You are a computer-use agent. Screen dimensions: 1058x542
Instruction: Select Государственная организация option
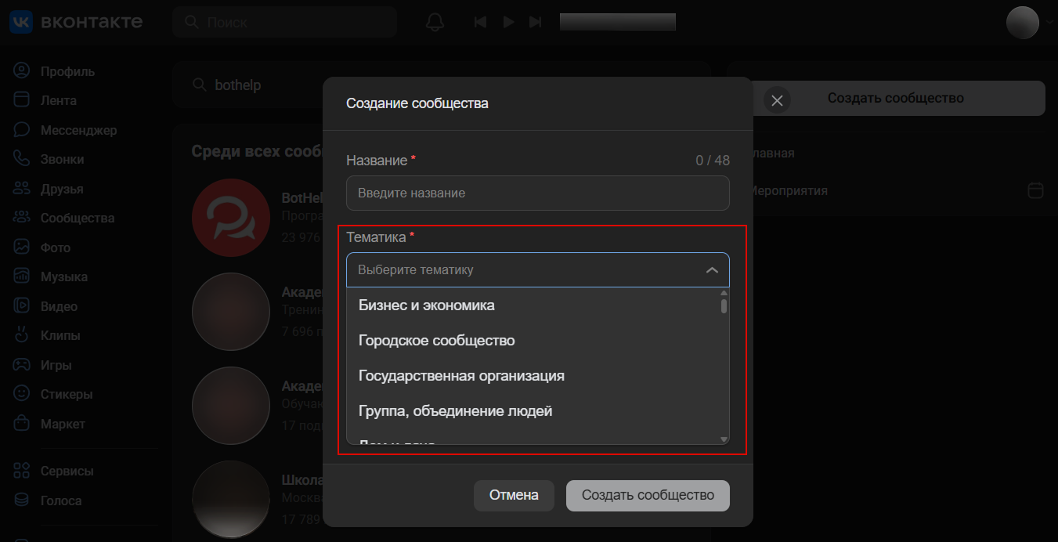(461, 376)
